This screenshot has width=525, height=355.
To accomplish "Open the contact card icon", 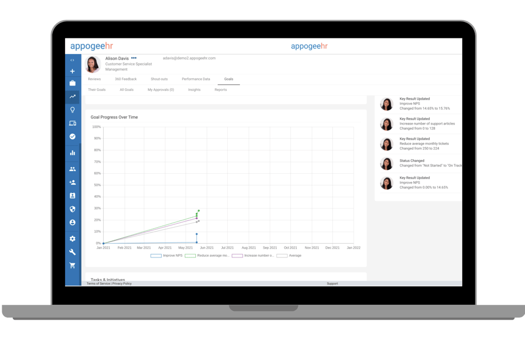I will pyautogui.click(x=72, y=196).
